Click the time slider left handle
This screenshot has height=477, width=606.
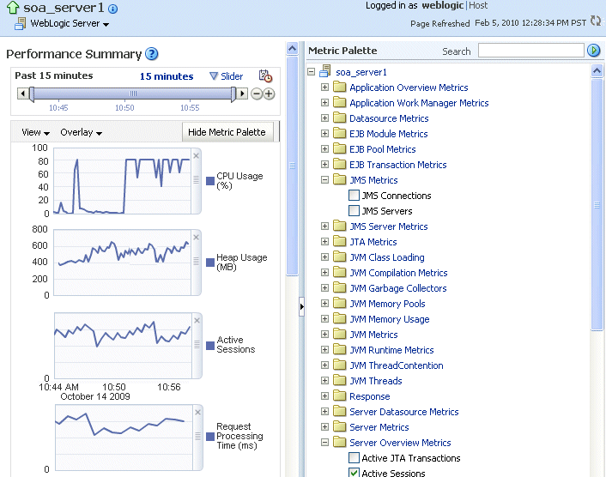tap(32, 94)
